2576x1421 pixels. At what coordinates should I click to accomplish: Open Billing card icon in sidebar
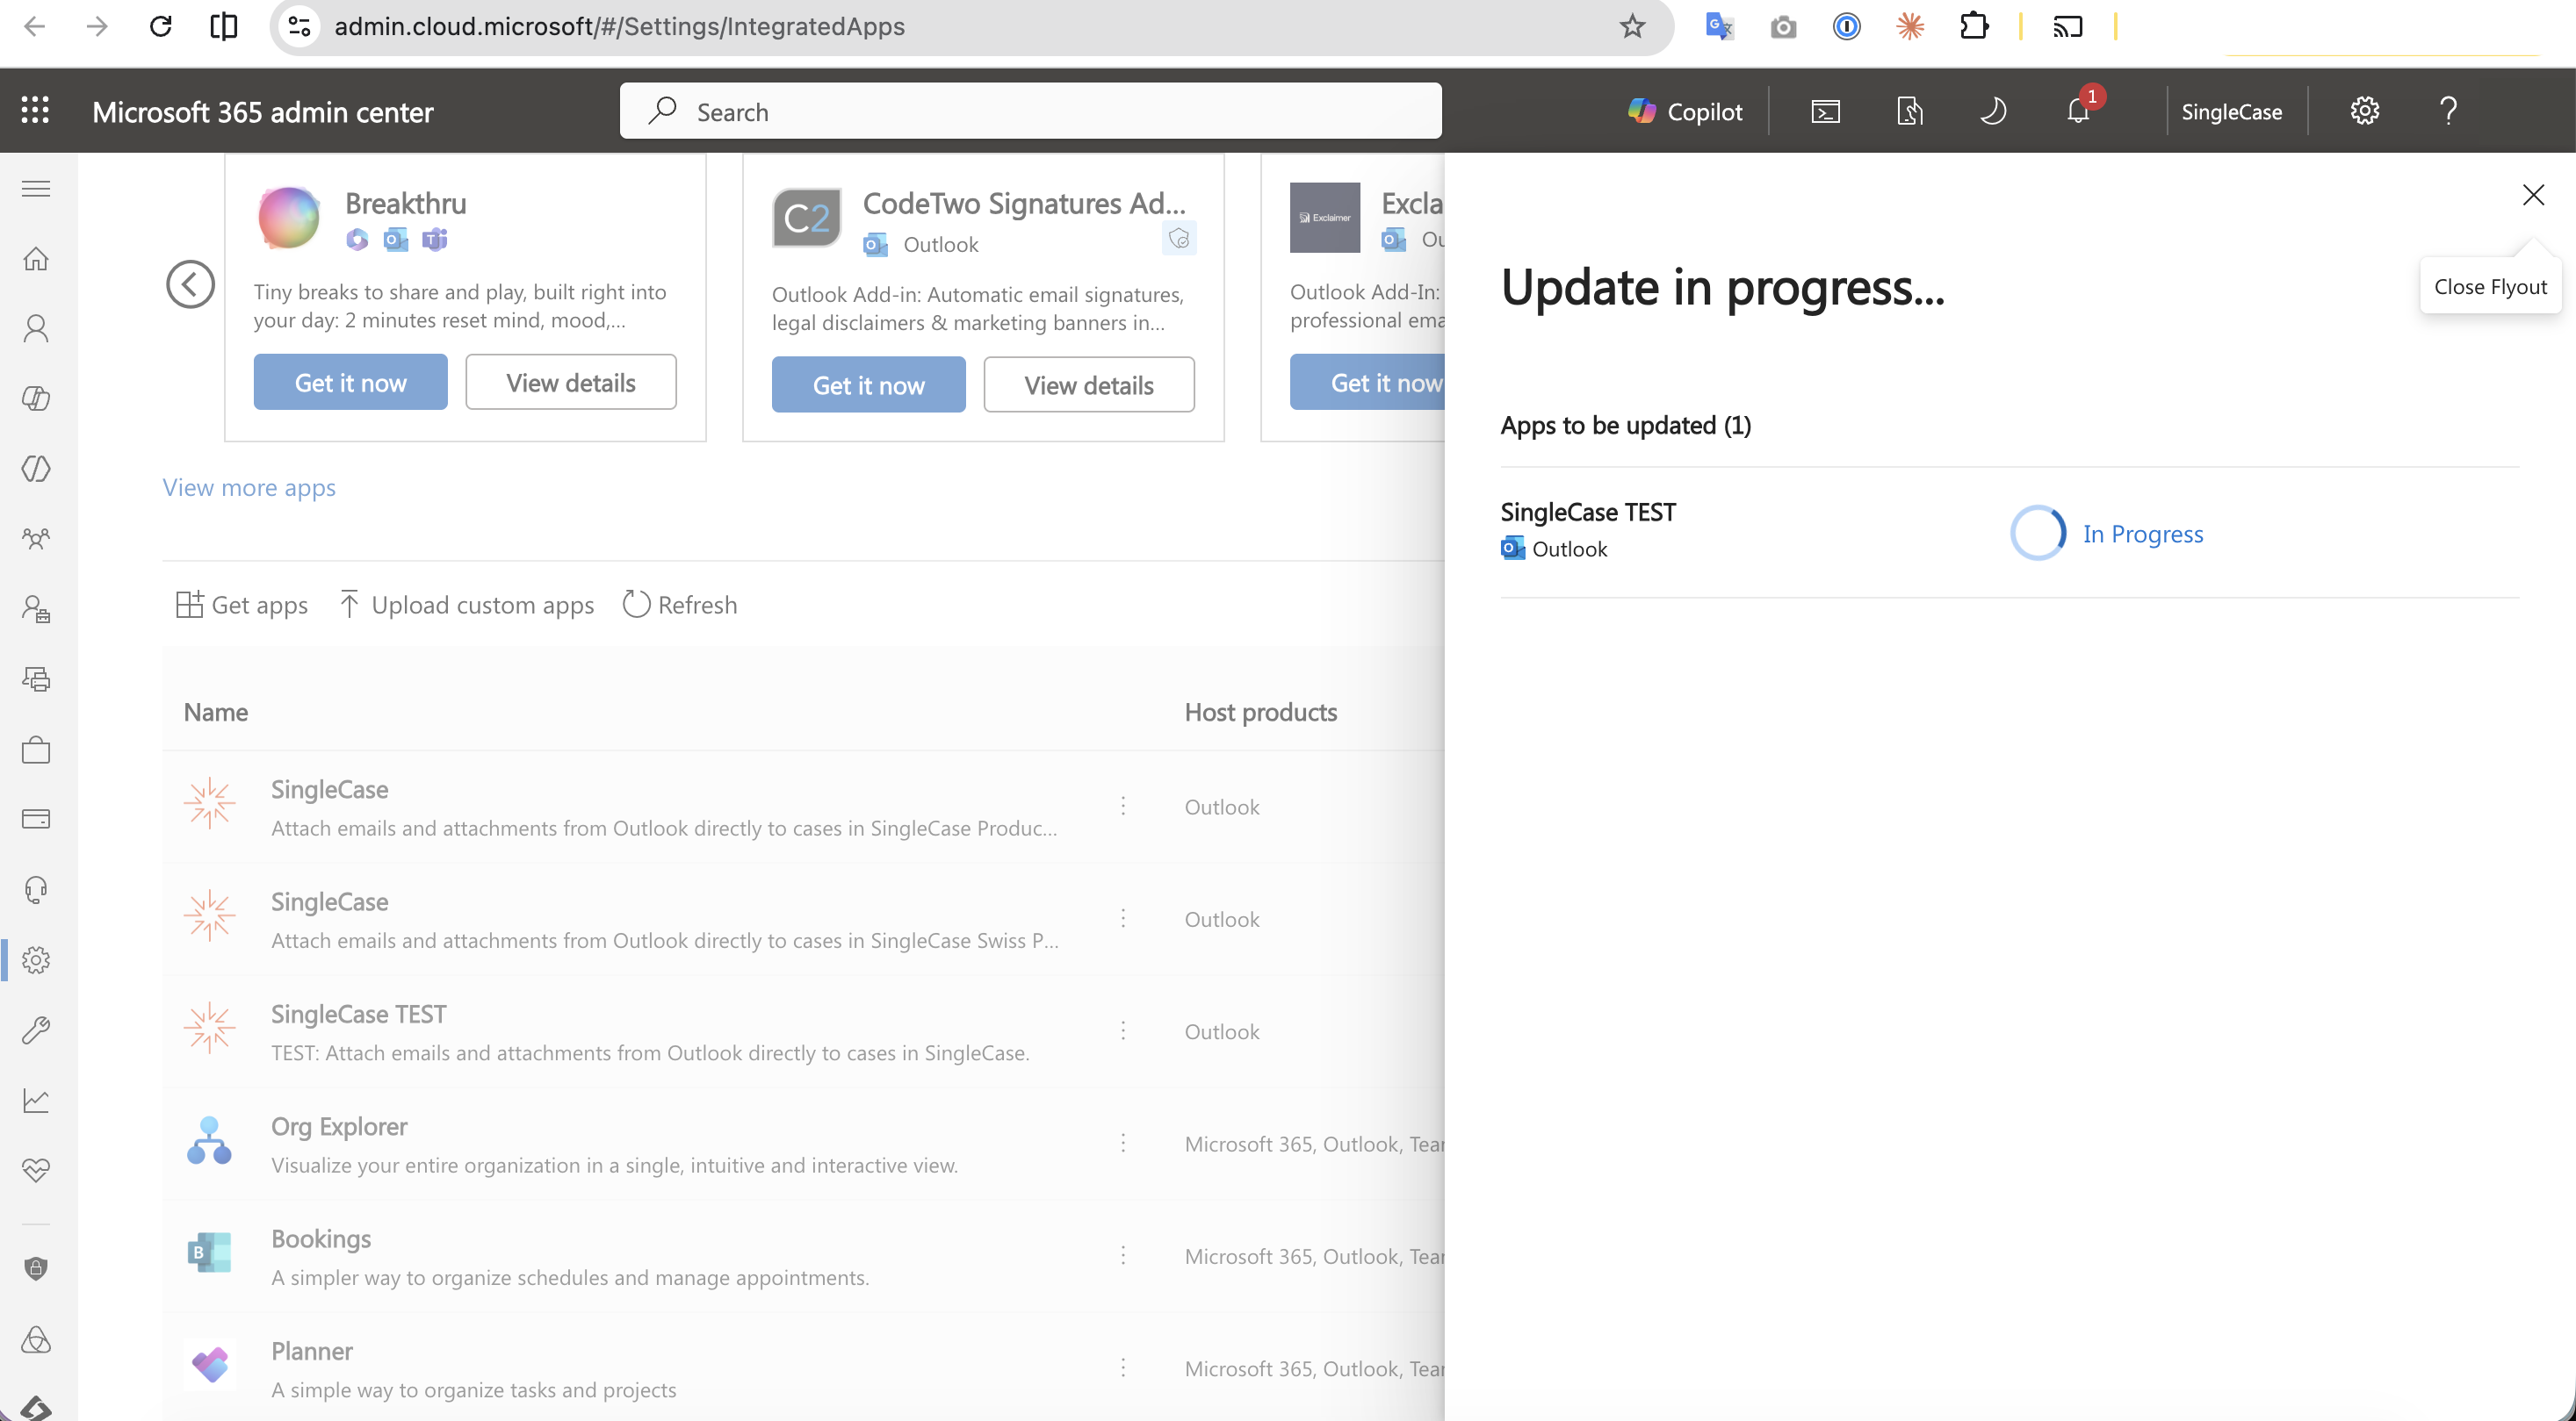(36, 820)
